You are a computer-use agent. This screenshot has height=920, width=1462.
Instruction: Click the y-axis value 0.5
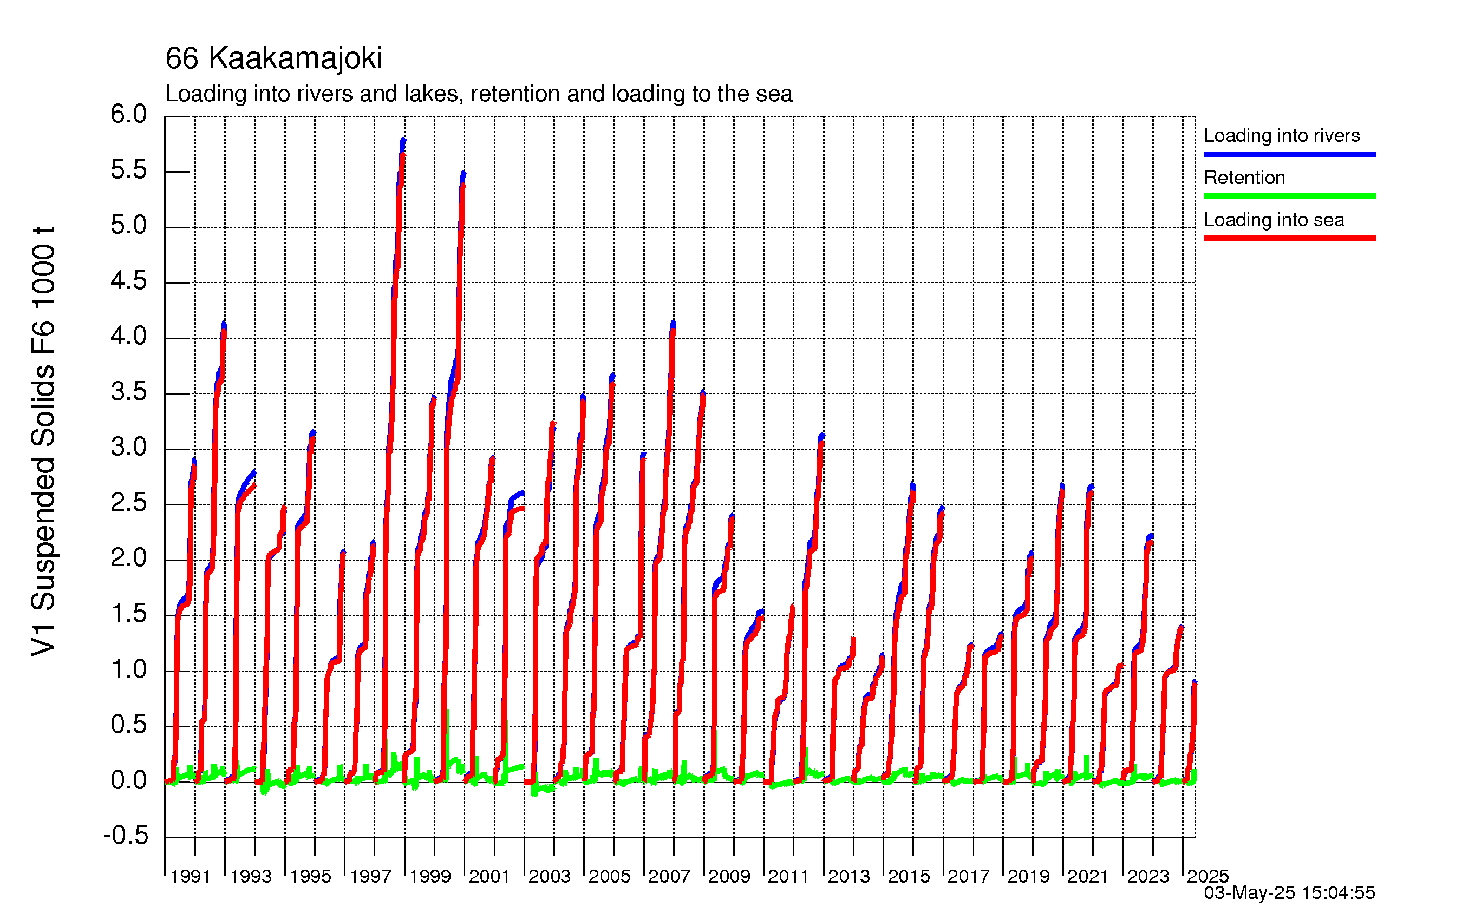(x=129, y=725)
